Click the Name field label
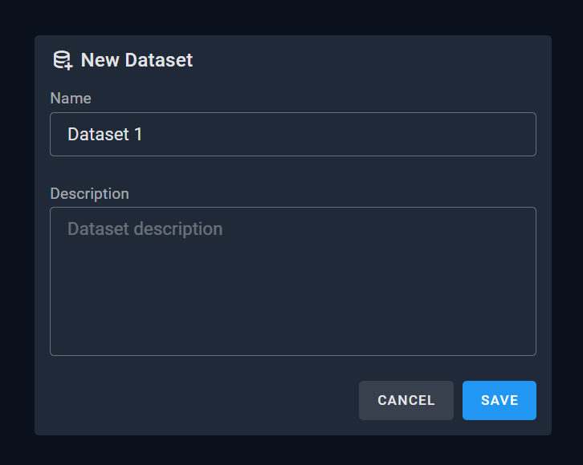Screen dimensions: 583x465 [71, 99]
